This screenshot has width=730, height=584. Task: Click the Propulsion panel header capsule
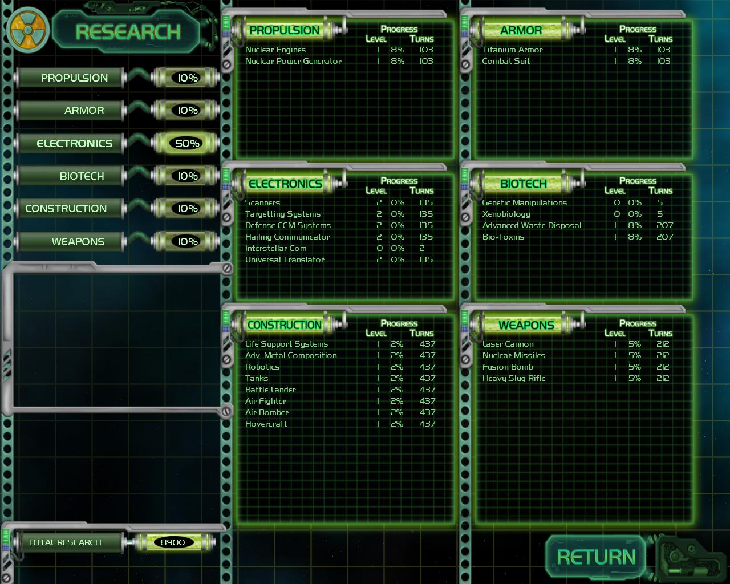point(285,30)
